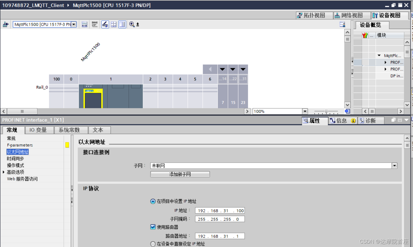Expand slots 31 dropdown arrow on rack
Viewport: 413px width, 247px height.
[x=243, y=69]
